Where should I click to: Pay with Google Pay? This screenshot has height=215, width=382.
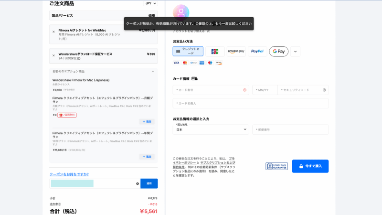point(278,51)
